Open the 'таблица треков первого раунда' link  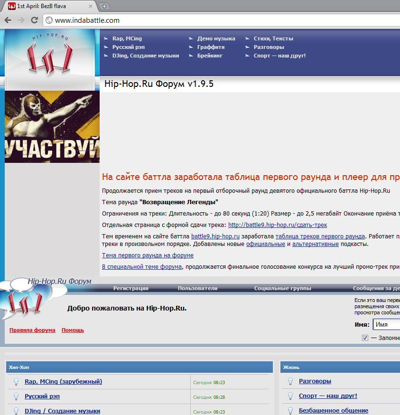coord(320,236)
